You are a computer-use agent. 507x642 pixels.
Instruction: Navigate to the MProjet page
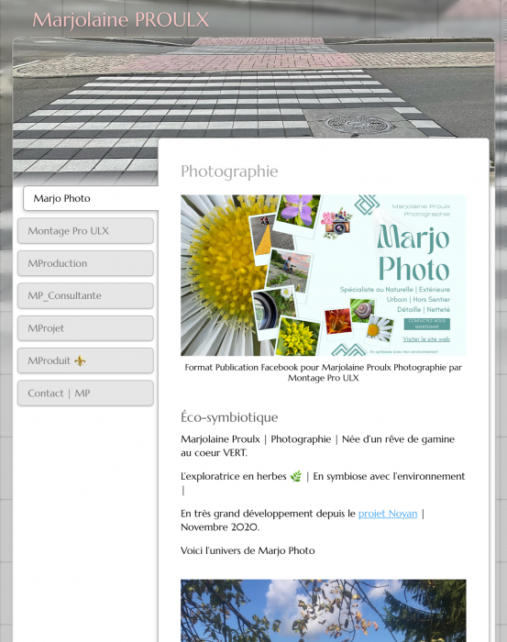click(x=85, y=328)
